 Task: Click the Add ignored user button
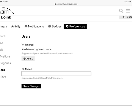tap(28, 59)
